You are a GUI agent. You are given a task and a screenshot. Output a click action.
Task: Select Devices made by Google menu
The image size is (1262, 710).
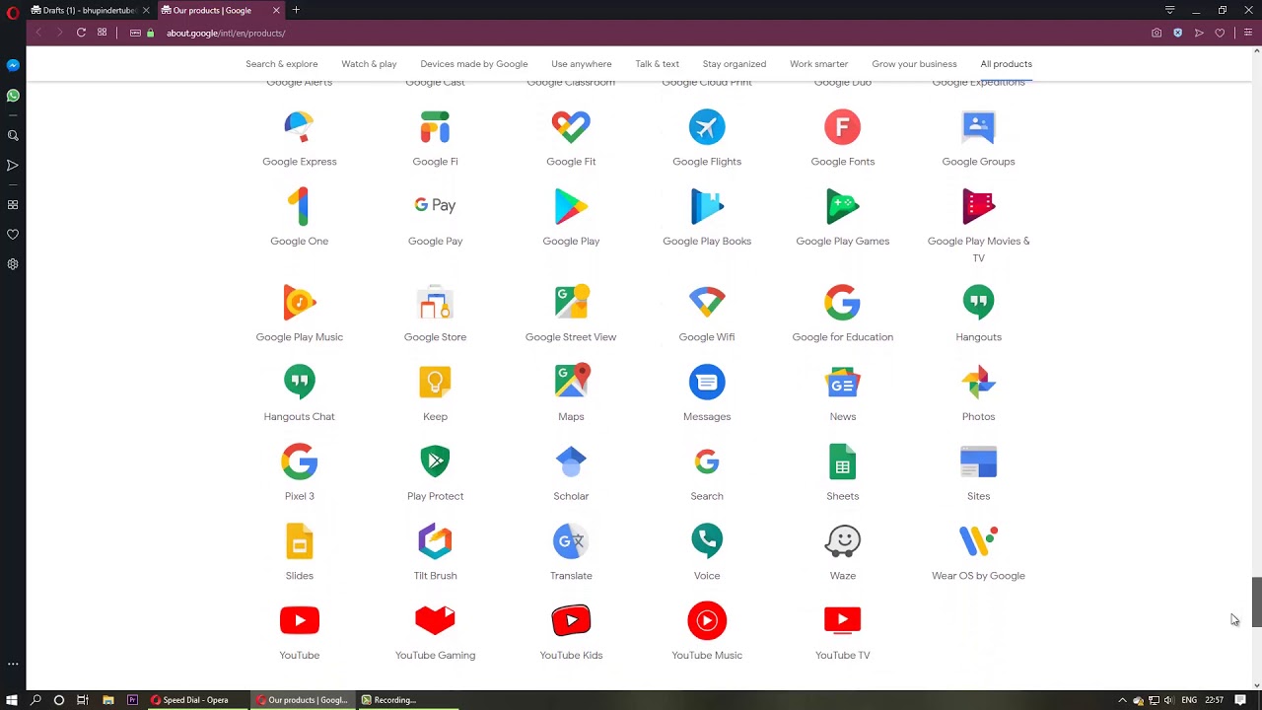(x=474, y=64)
